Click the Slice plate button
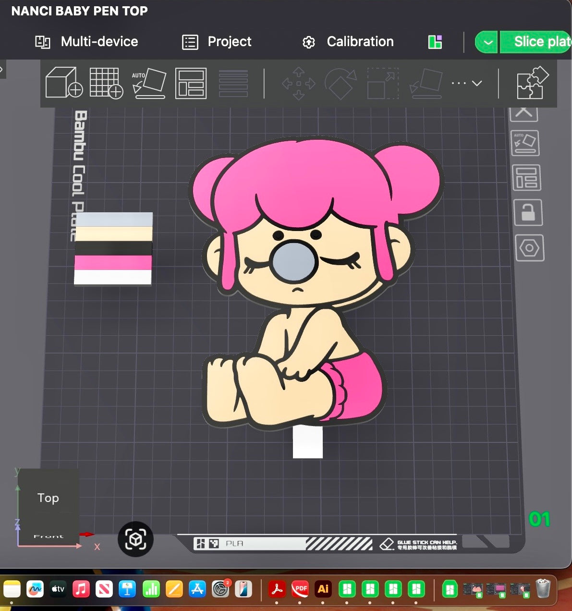Viewport: 572px width, 611px height. coord(536,42)
